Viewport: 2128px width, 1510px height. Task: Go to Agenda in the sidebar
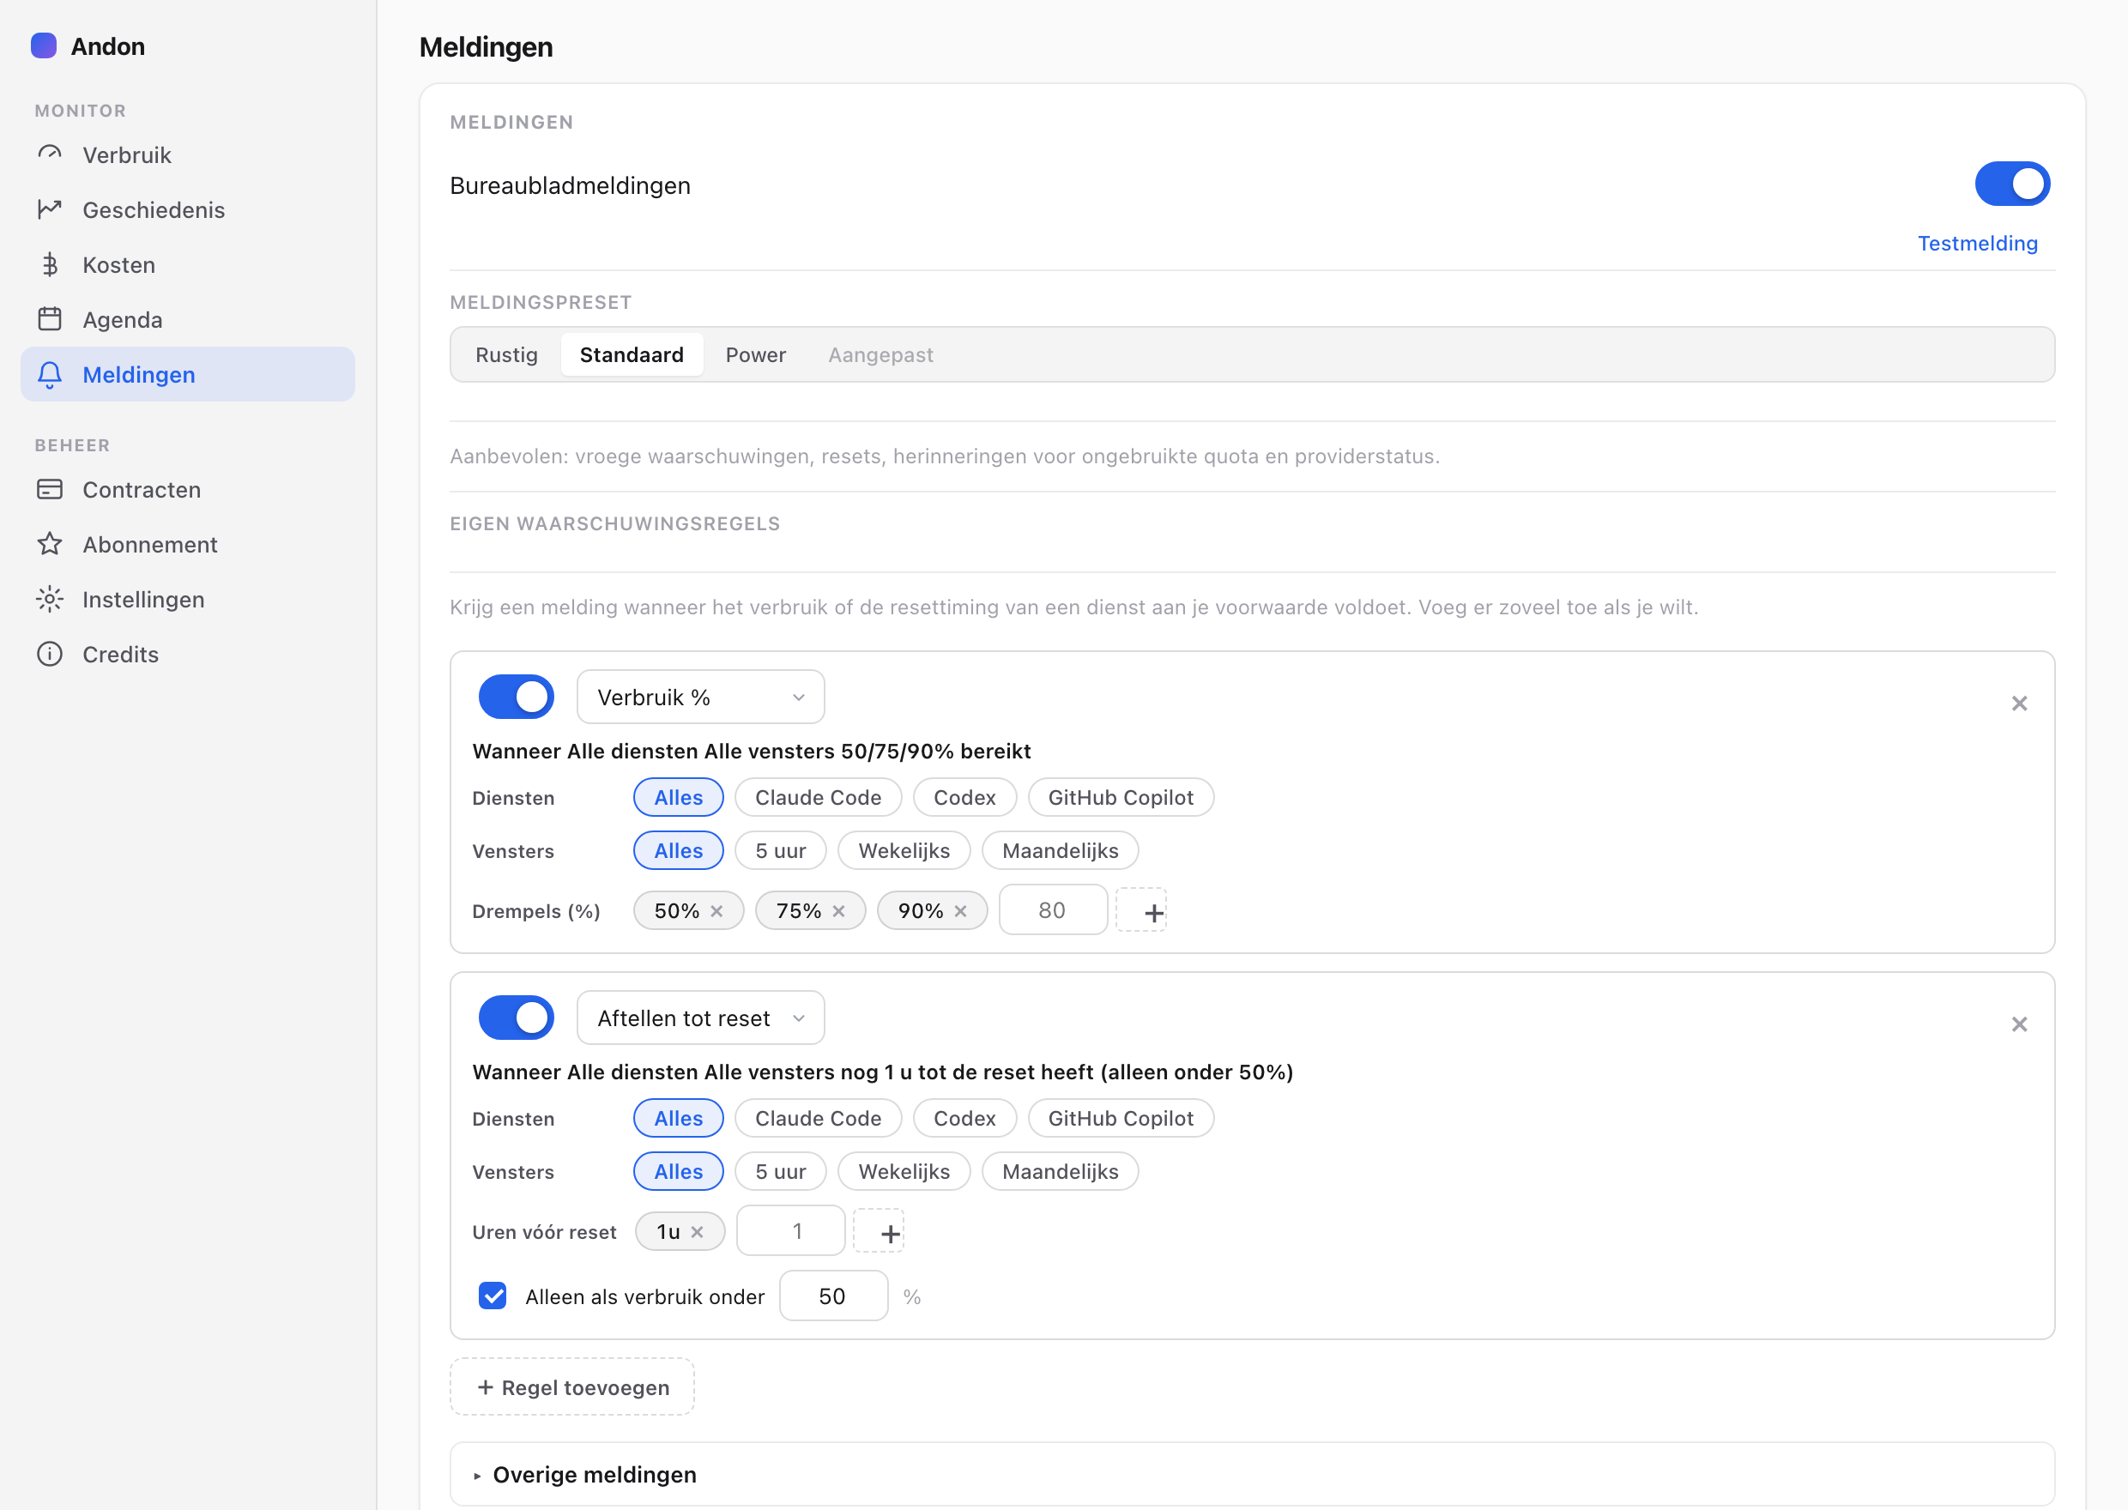coord(188,319)
